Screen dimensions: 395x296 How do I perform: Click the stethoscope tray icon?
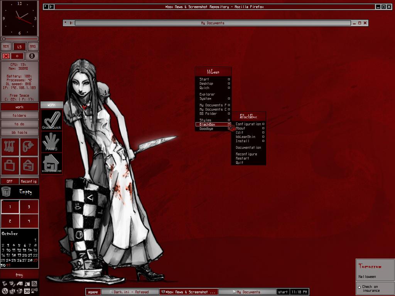(x=5, y=291)
